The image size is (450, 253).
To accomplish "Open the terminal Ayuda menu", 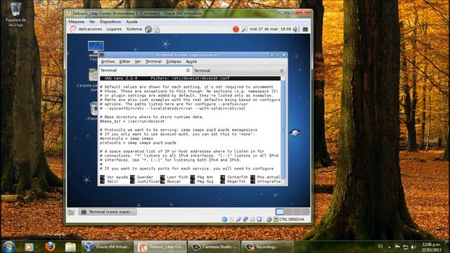I will pos(191,61).
